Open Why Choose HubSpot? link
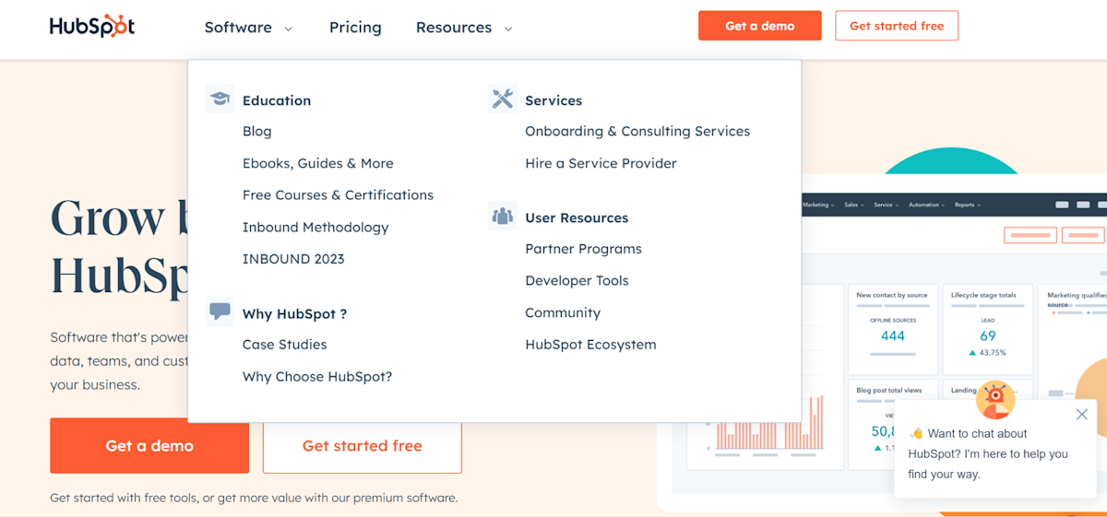 click(317, 377)
